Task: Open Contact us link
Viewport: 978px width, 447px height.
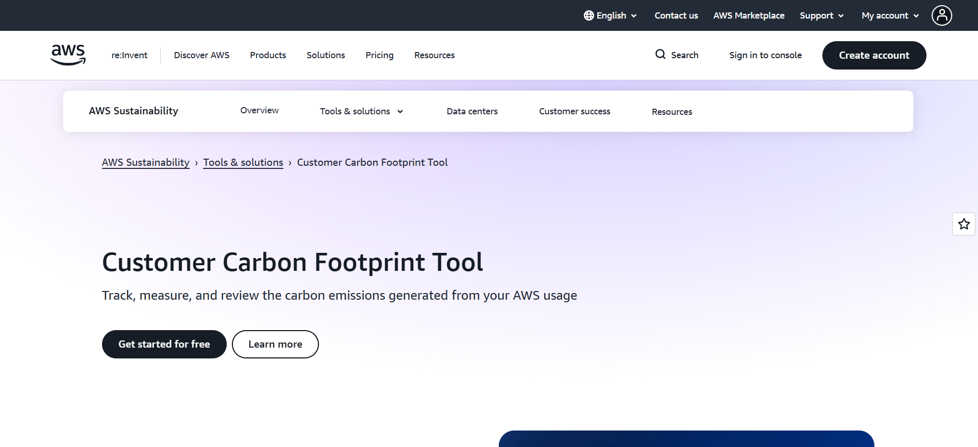Action: click(676, 15)
